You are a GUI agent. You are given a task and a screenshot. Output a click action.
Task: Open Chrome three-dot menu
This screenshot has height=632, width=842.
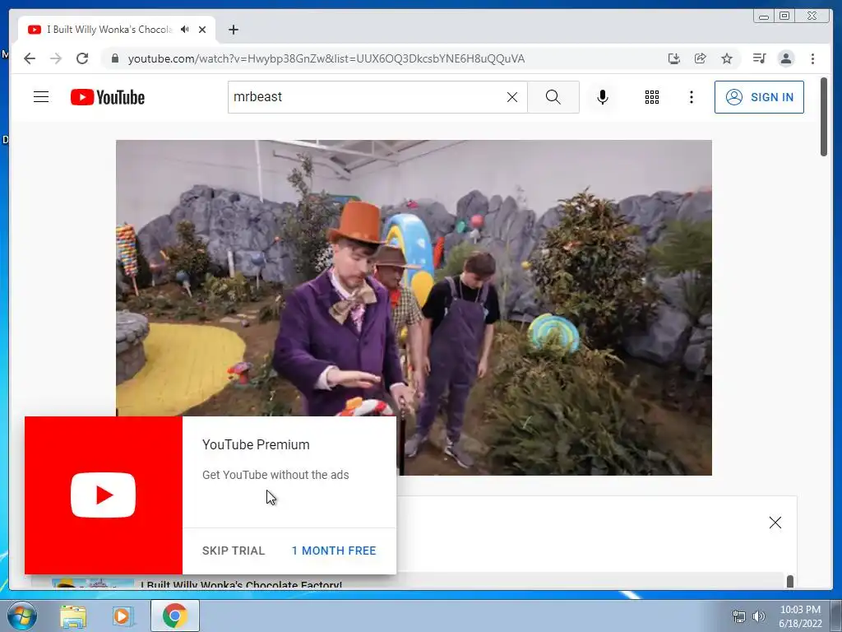click(812, 58)
